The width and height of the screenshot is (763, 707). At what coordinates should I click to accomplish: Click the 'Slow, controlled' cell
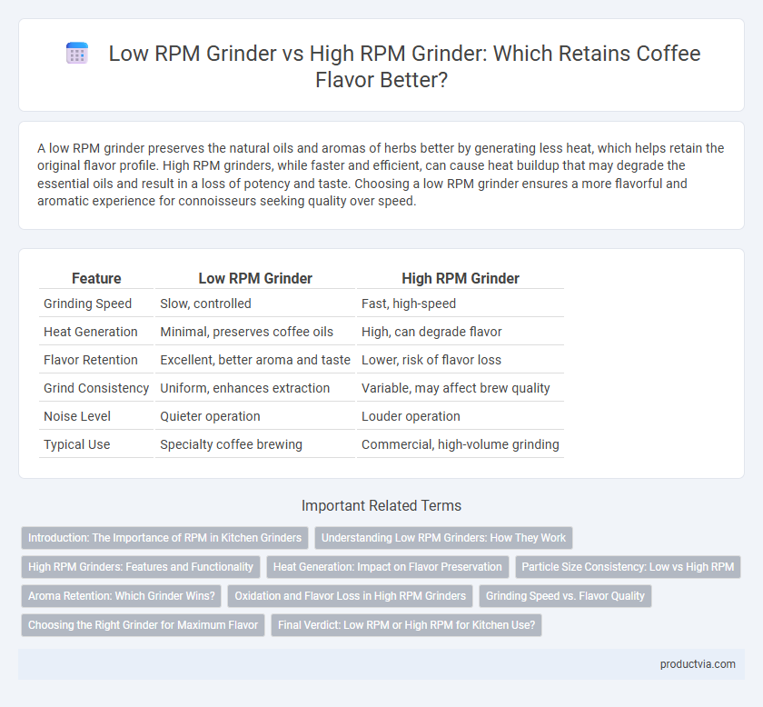206,304
